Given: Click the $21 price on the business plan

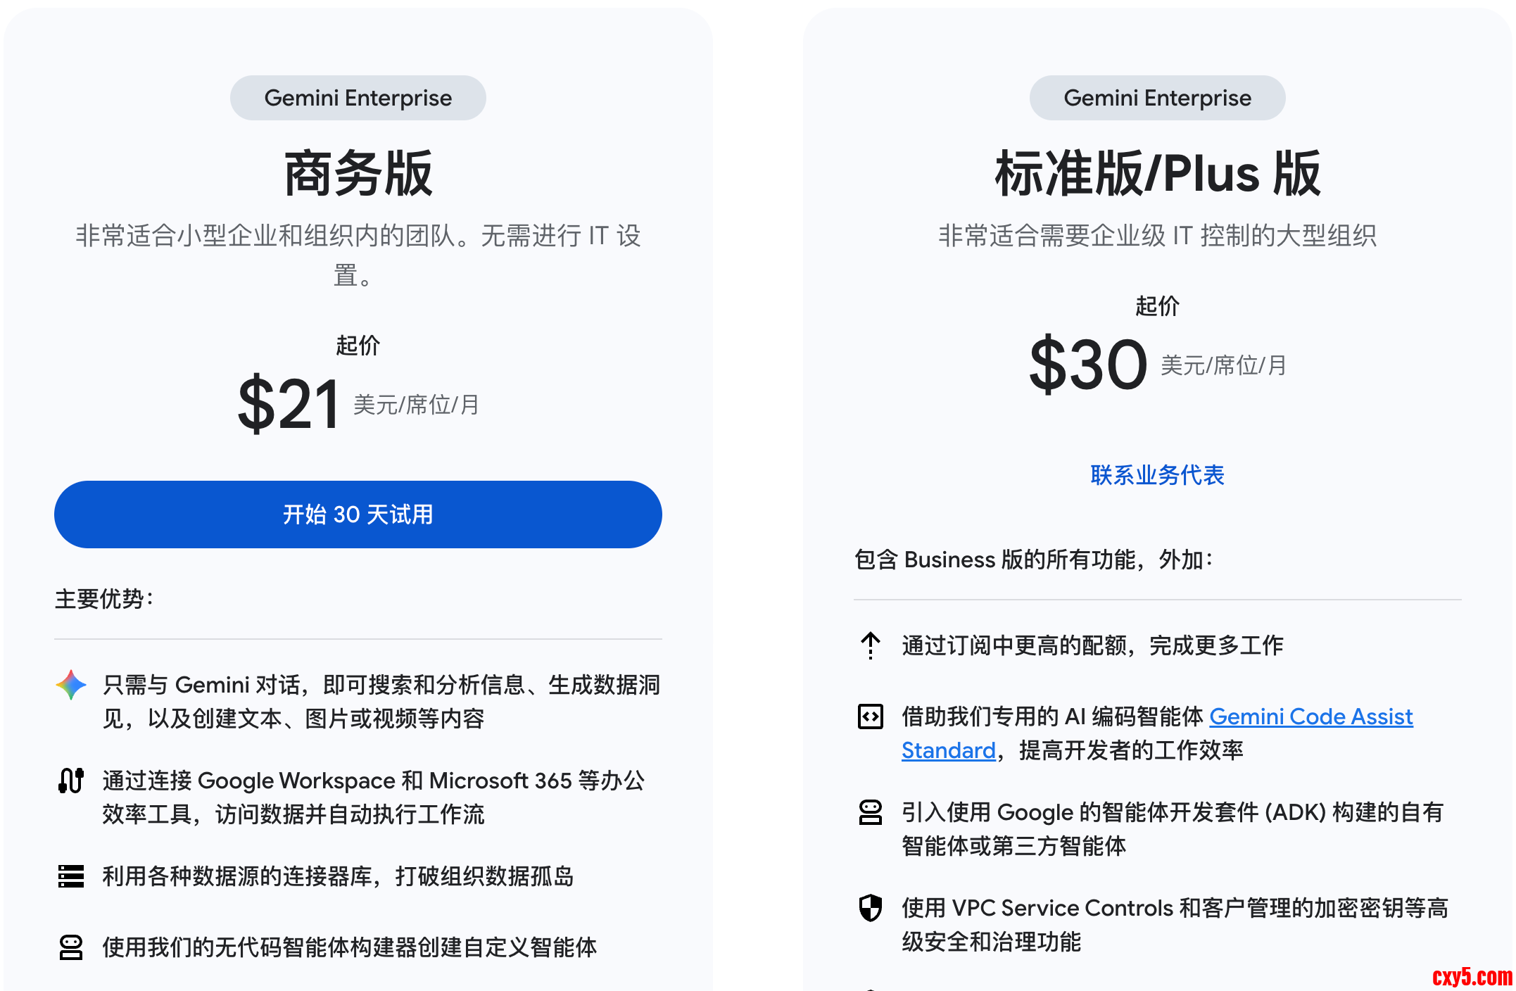Looking at the screenshot, I should (x=289, y=404).
